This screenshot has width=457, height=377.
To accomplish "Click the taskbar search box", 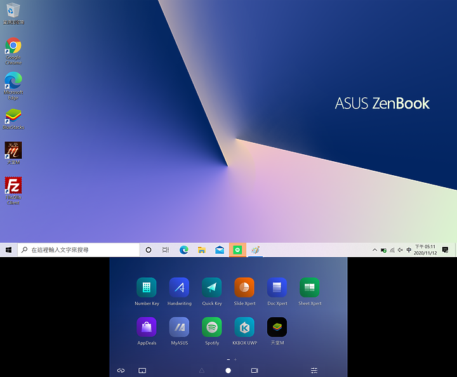I will click(79, 250).
